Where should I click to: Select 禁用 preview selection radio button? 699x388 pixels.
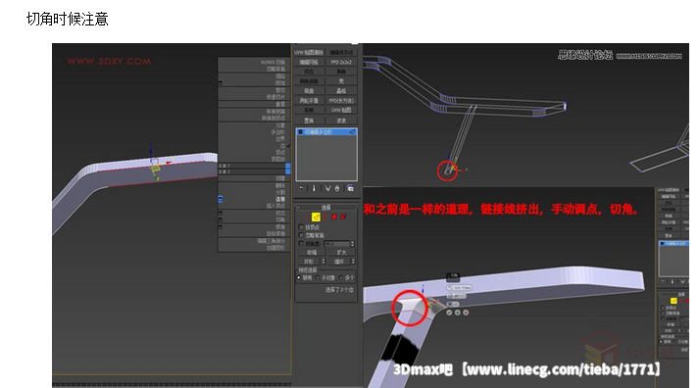[298, 277]
